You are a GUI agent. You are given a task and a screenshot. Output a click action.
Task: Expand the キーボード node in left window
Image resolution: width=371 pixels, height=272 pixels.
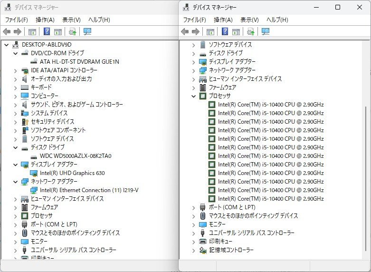point(15,87)
